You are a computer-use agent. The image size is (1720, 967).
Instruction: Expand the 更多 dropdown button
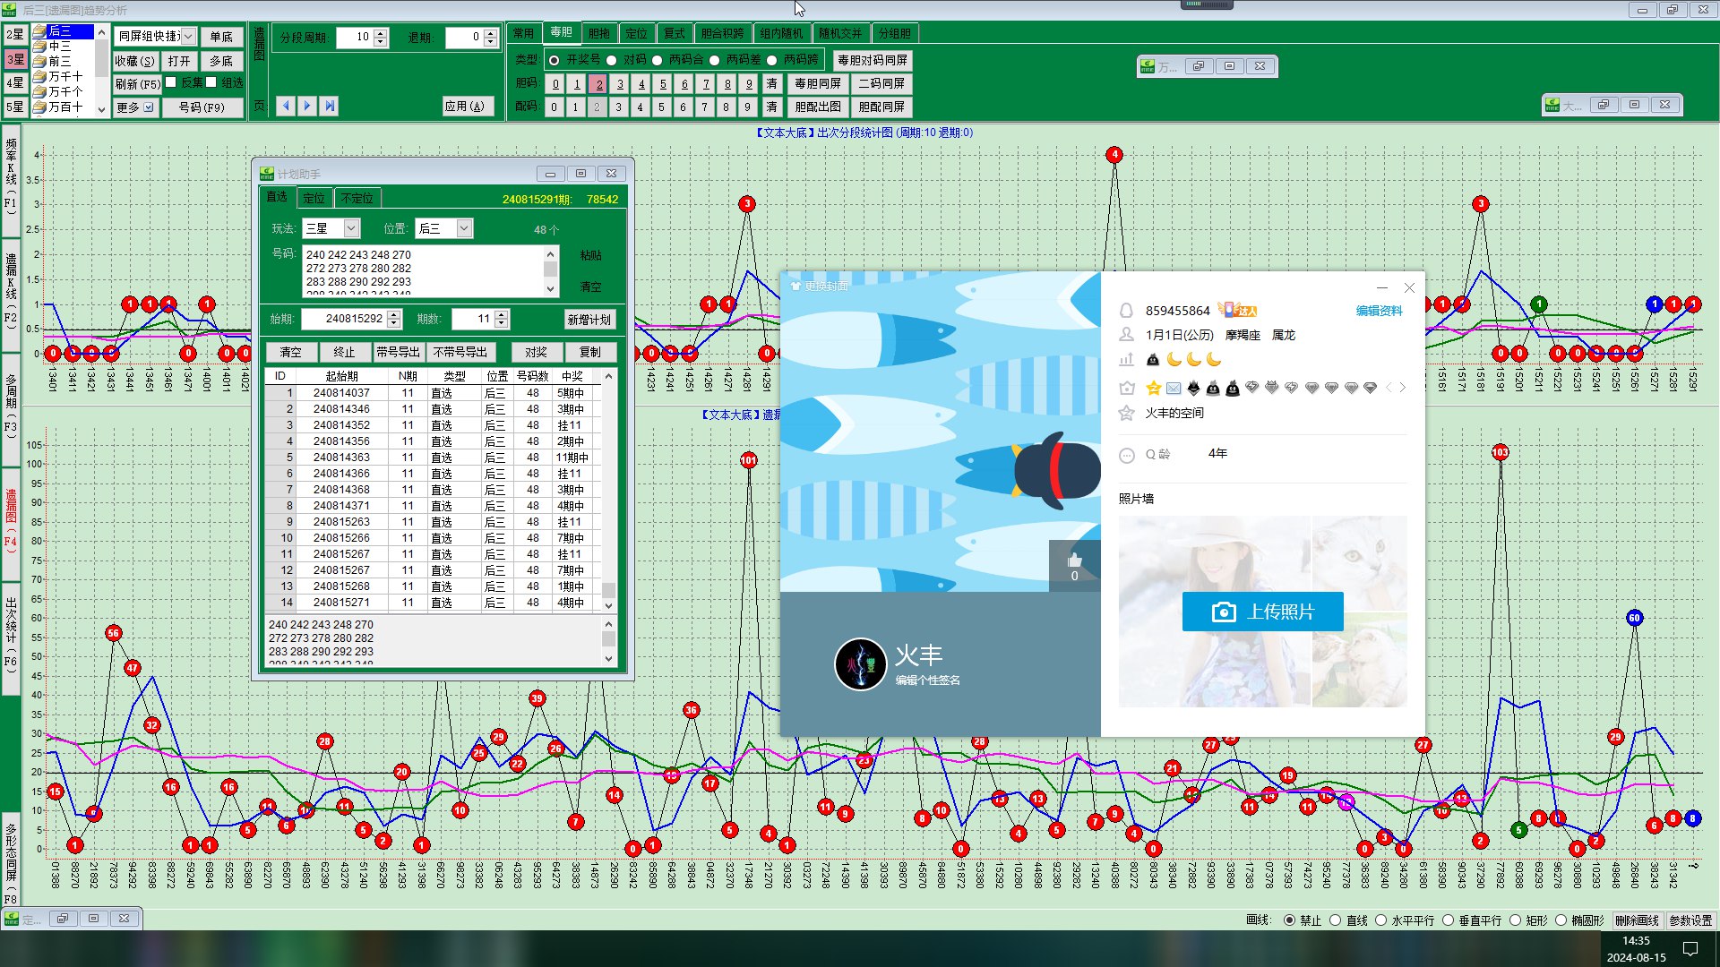click(136, 107)
